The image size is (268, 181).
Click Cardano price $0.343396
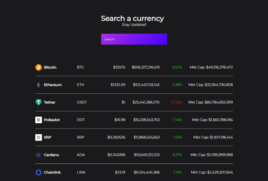tap(116, 155)
